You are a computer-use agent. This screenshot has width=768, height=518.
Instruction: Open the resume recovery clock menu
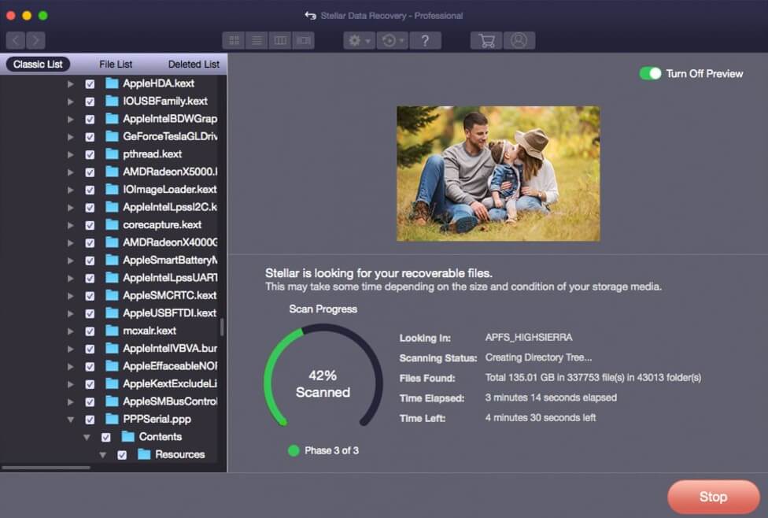[393, 41]
